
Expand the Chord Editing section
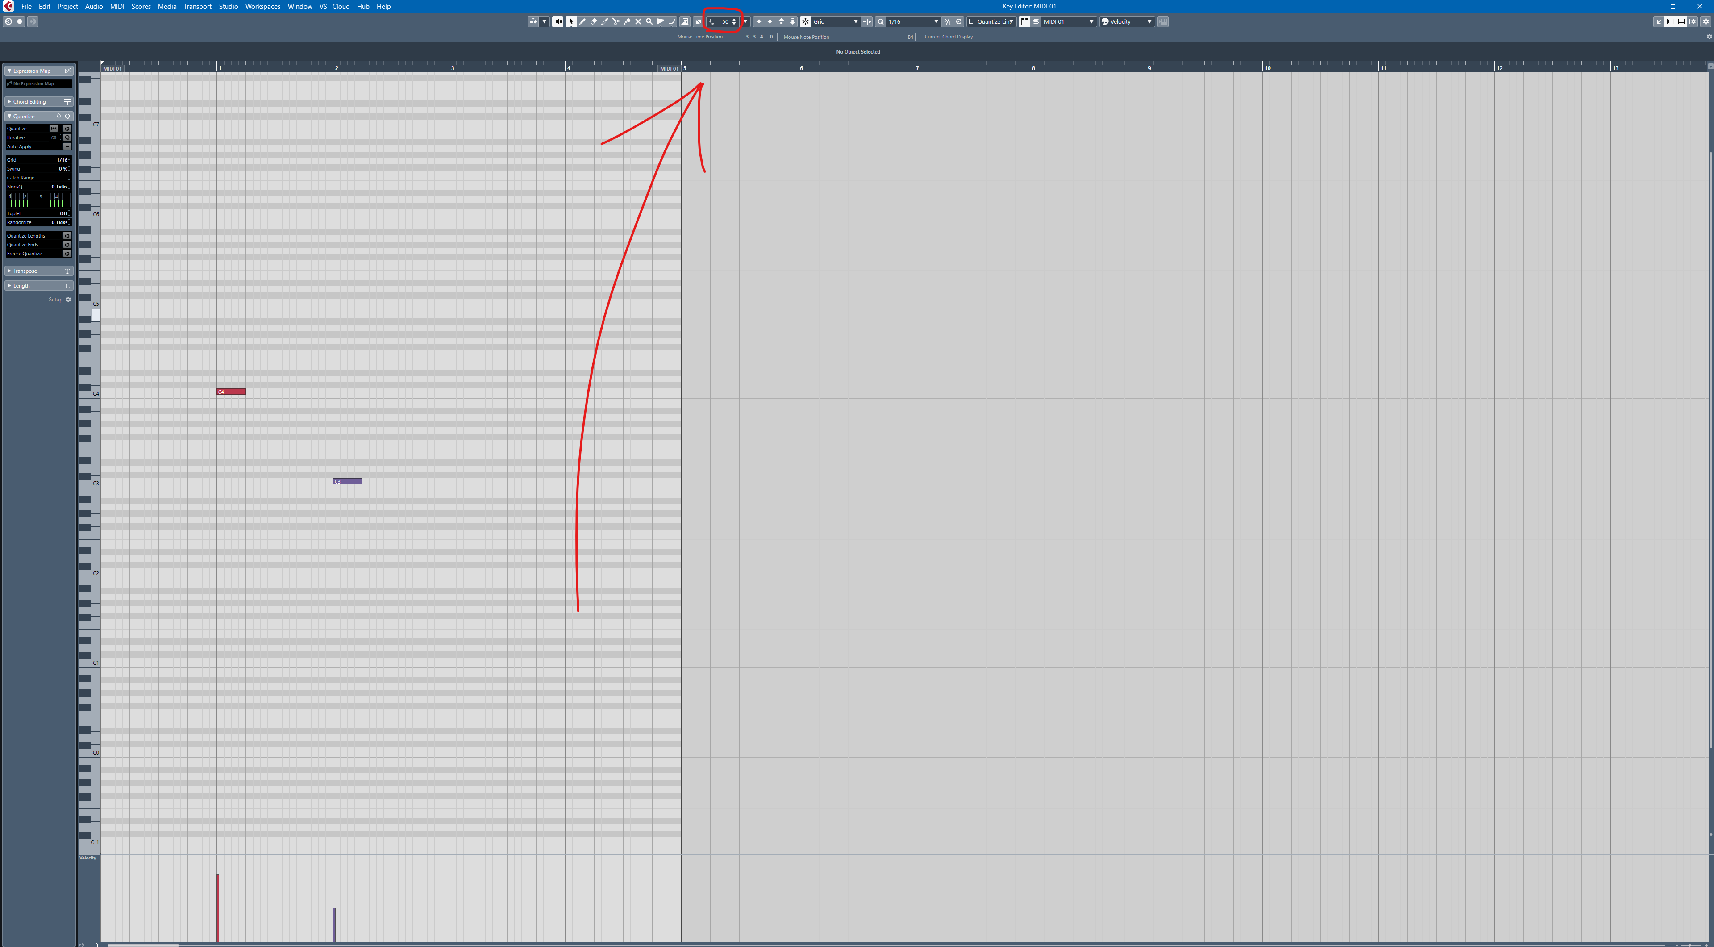[x=8, y=102]
